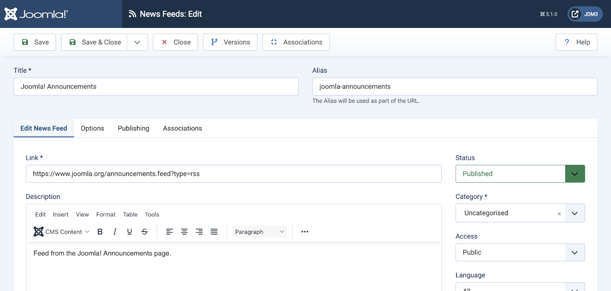The height and width of the screenshot is (291, 611).
Task: Align text right
Action: coord(199,231)
